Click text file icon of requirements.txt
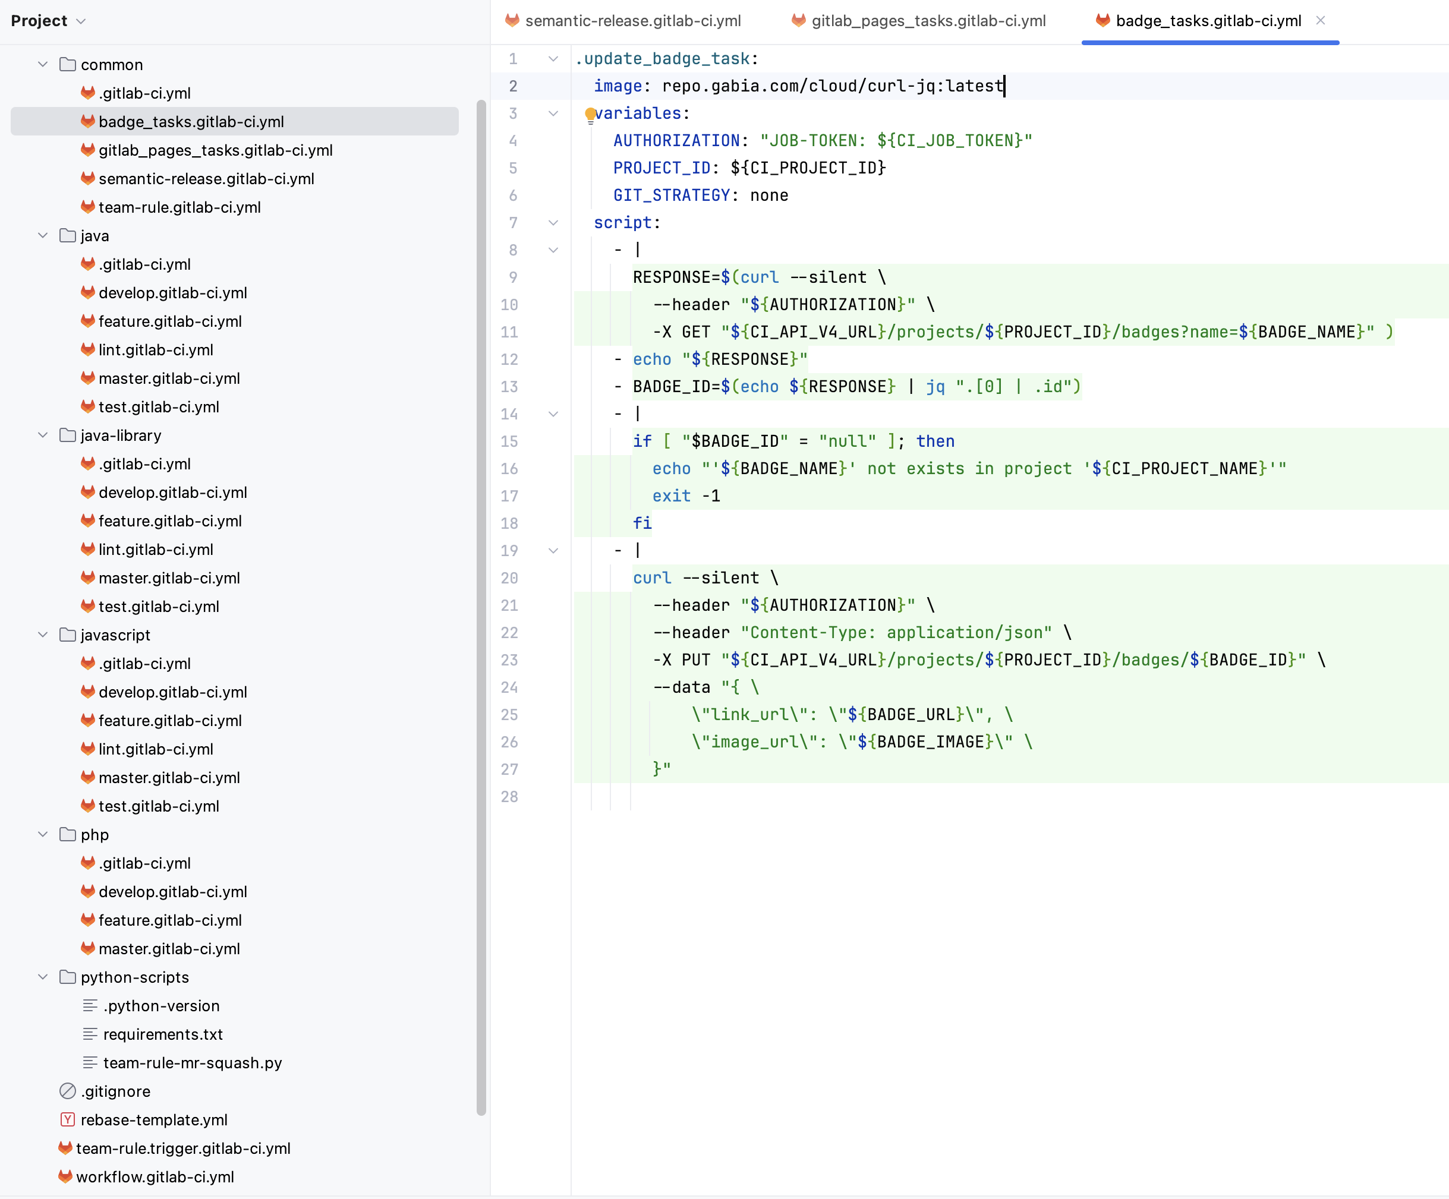Image resolution: width=1449 pixels, height=1199 pixels. tap(90, 1033)
